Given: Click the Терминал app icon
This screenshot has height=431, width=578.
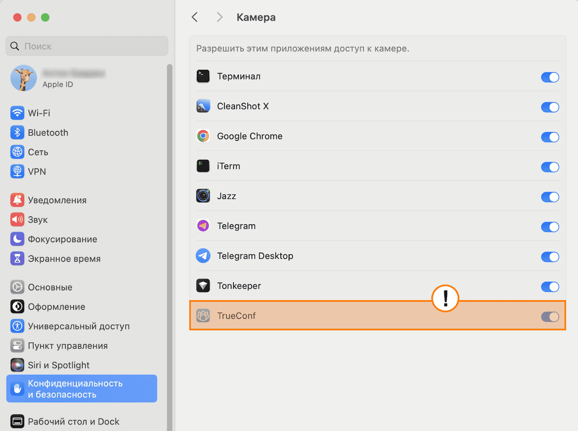Looking at the screenshot, I should (203, 76).
